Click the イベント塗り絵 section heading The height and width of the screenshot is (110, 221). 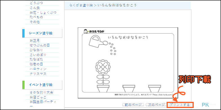41,85
